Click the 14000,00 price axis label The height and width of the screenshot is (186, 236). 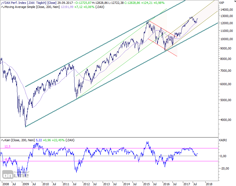(x=227, y=10)
